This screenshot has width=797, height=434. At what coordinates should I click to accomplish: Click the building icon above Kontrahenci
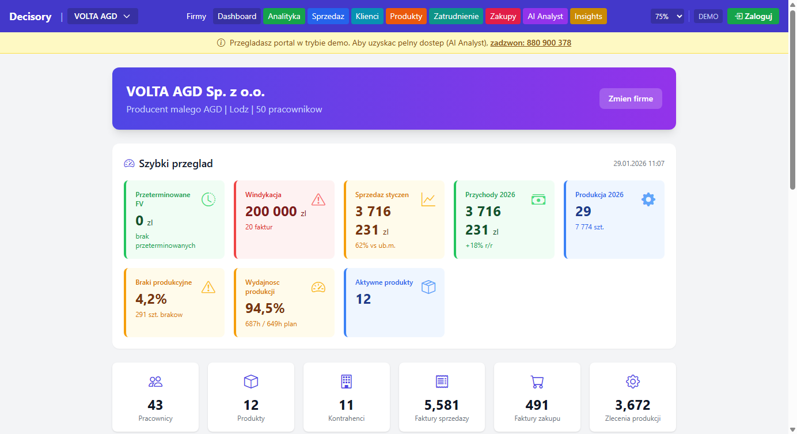tap(346, 382)
